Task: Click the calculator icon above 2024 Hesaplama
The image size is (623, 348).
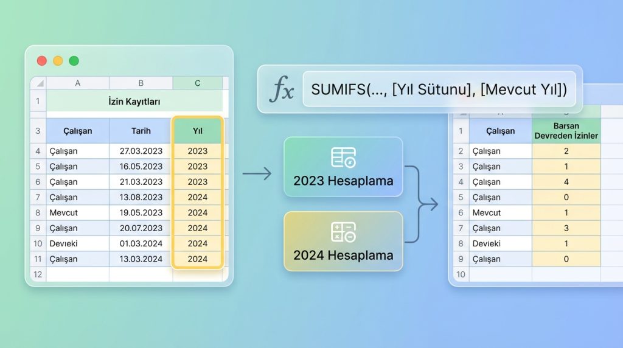Action: tap(343, 232)
